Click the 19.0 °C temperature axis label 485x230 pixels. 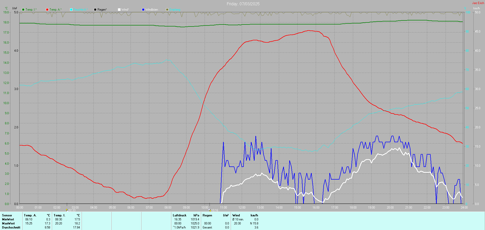coord(6,12)
